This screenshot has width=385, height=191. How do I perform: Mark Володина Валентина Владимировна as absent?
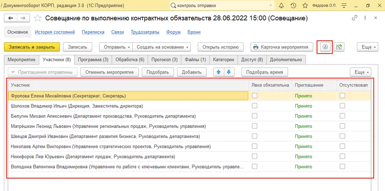tap(342, 166)
